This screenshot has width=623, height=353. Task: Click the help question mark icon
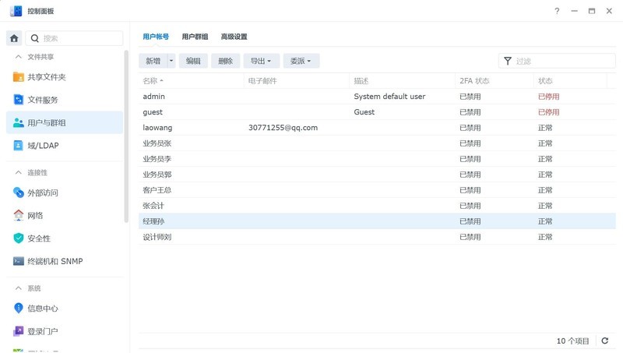click(557, 11)
